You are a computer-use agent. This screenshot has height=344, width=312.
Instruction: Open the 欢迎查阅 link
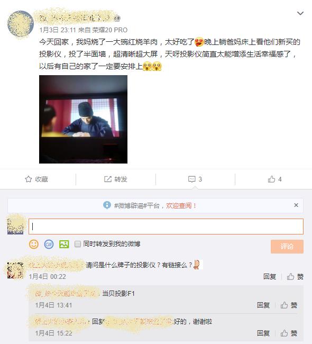coord(181,205)
